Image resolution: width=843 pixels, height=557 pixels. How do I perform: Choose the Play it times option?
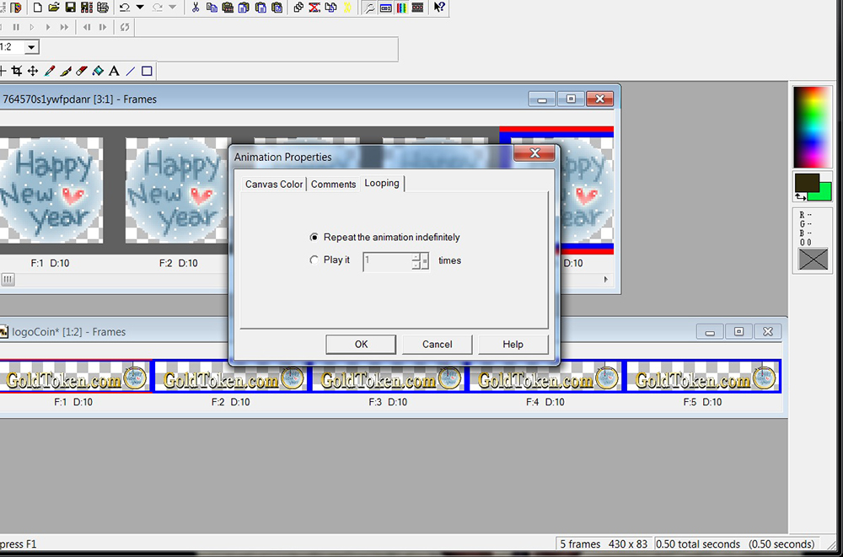pos(314,260)
